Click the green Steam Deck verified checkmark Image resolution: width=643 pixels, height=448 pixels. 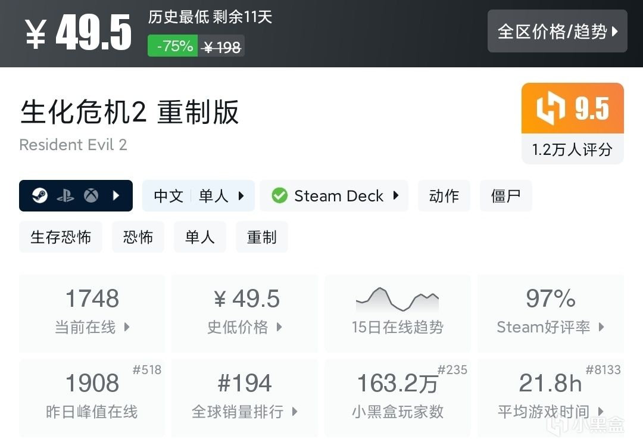coord(279,195)
